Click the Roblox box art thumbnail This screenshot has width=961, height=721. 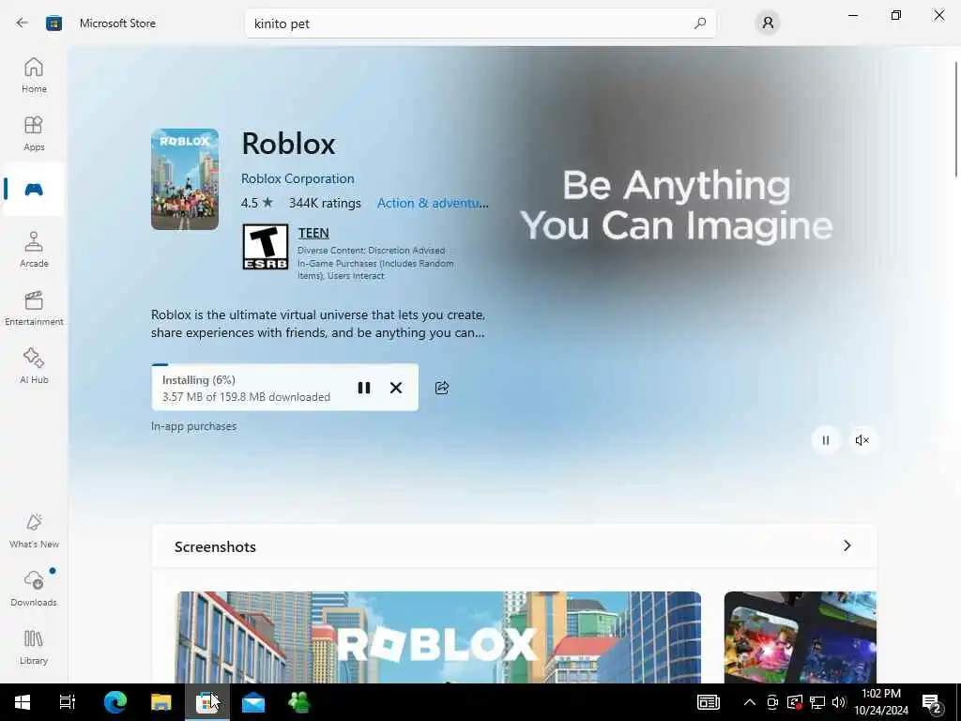pyautogui.click(x=185, y=179)
